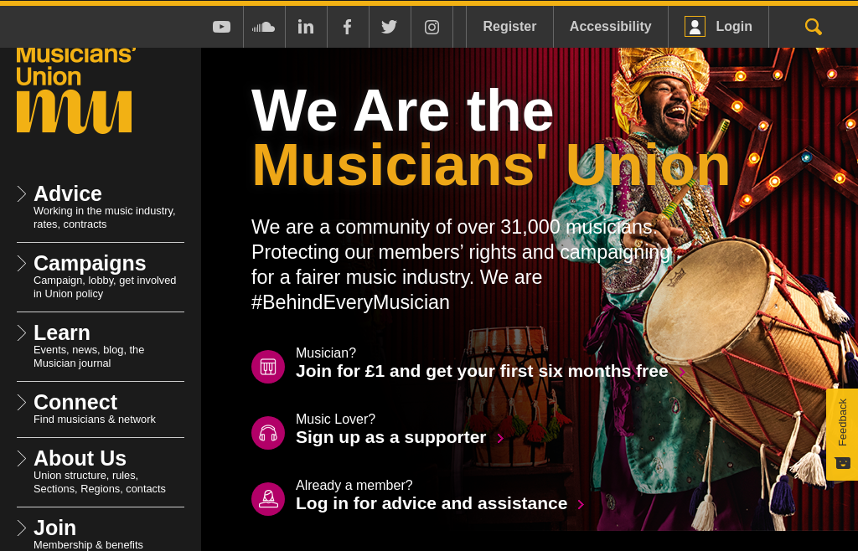This screenshot has height=551, width=858.
Task: Click the pink headphones icon beside Music Lover?
Action: point(268,433)
